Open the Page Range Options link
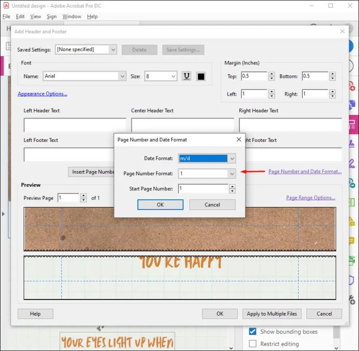 coord(311,198)
